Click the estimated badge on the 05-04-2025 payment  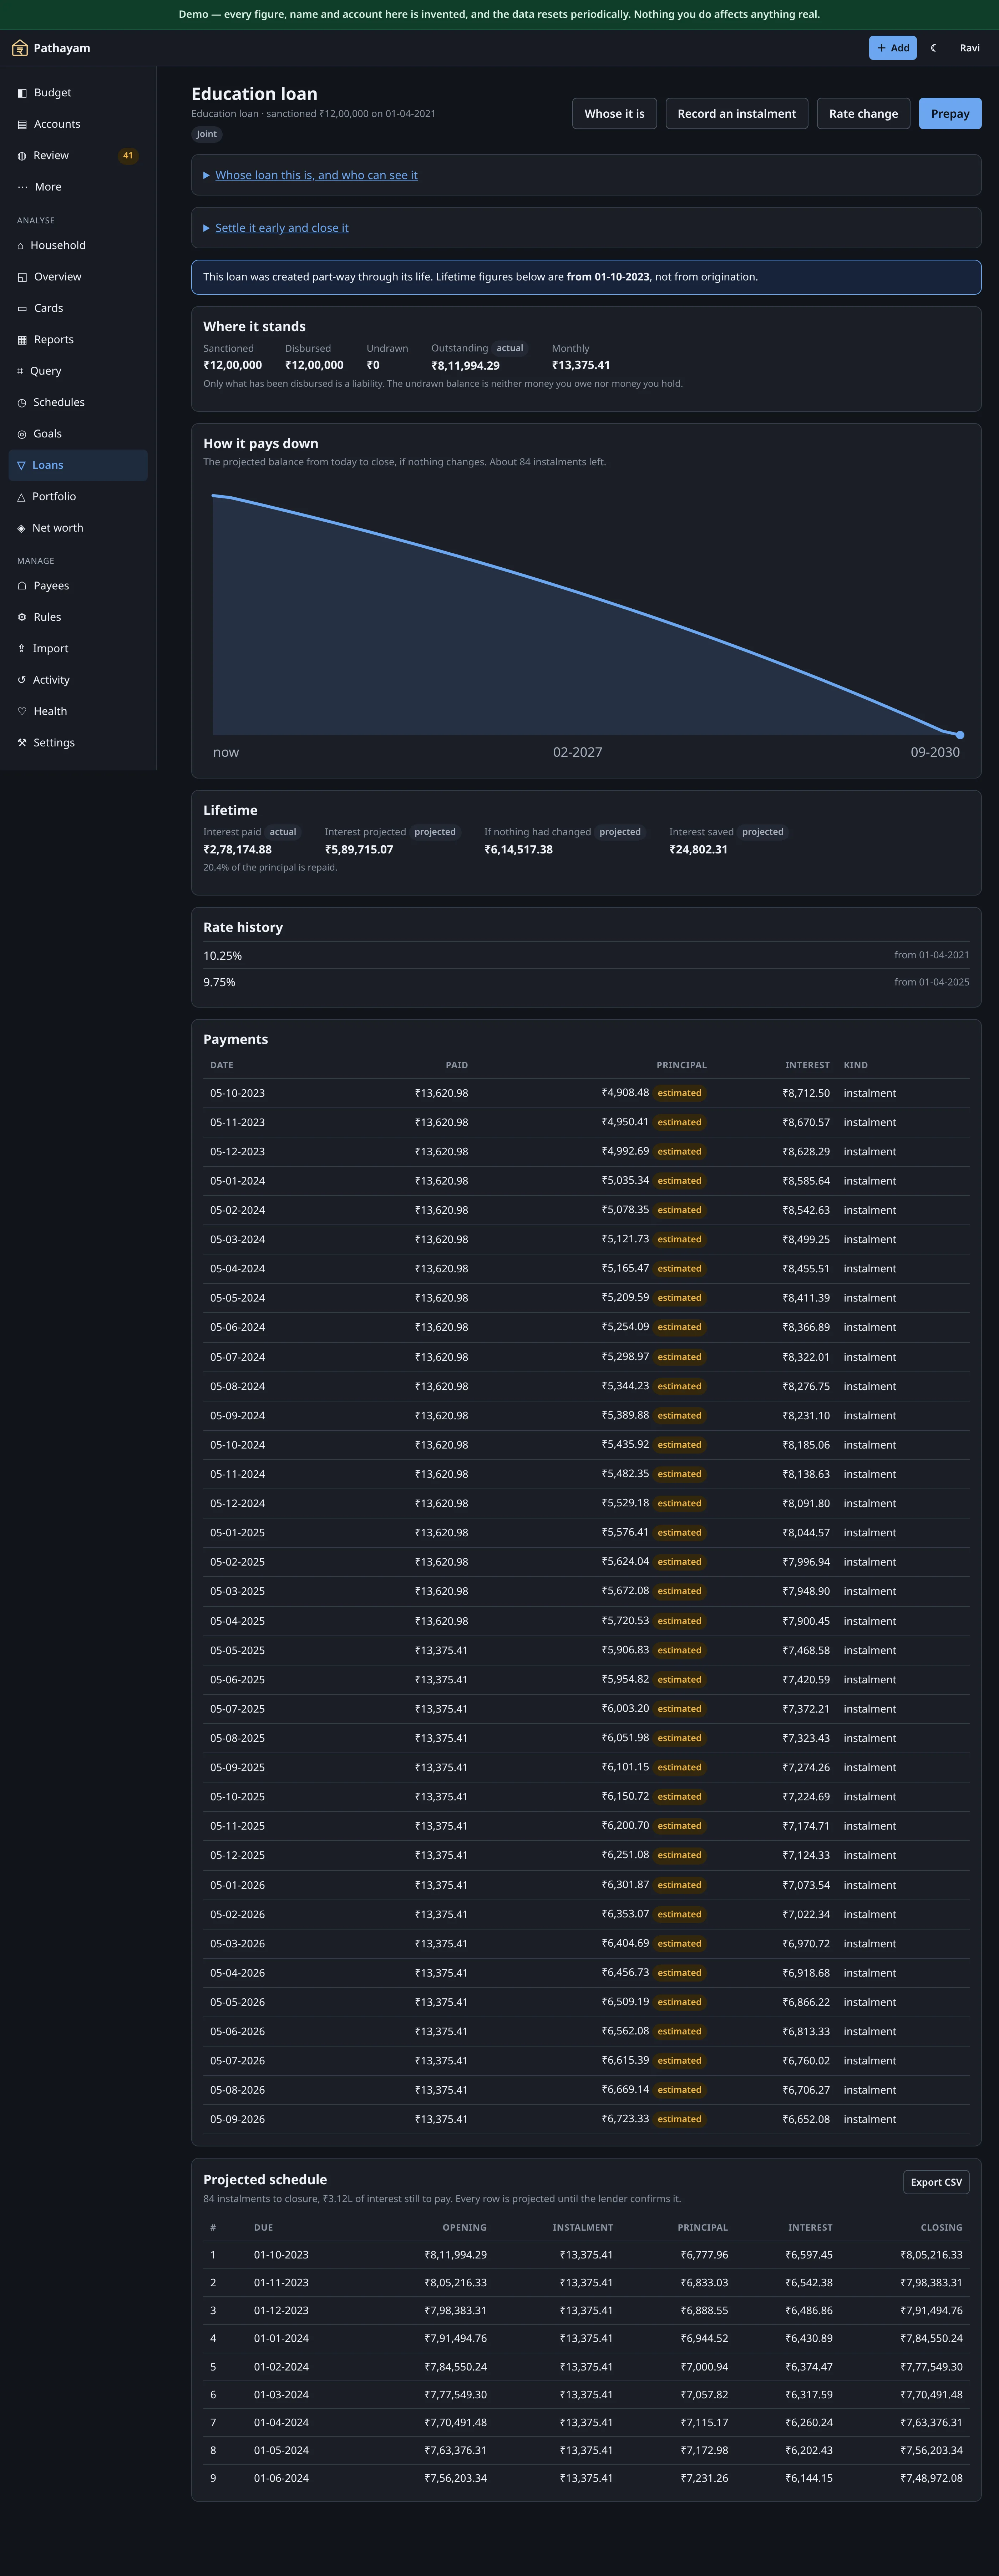[x=680, y=1621]
